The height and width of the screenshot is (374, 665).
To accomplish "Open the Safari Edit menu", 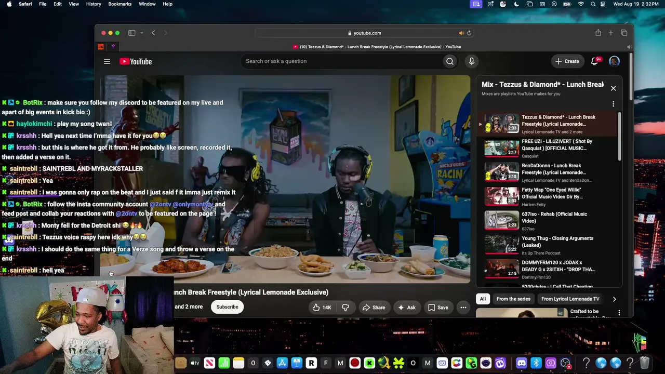I will point(58,4).
